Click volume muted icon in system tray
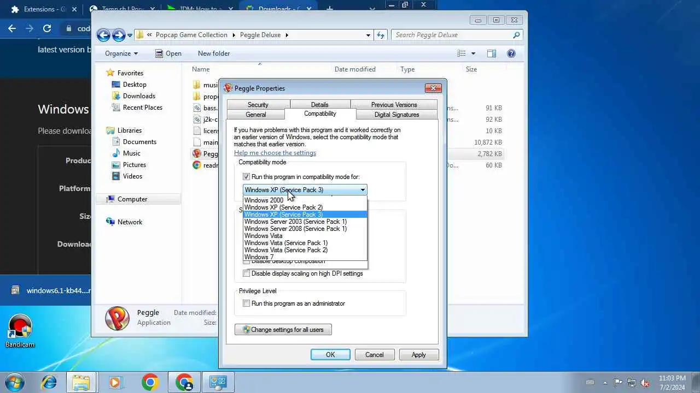700x393 pixels. pos(645,383)
